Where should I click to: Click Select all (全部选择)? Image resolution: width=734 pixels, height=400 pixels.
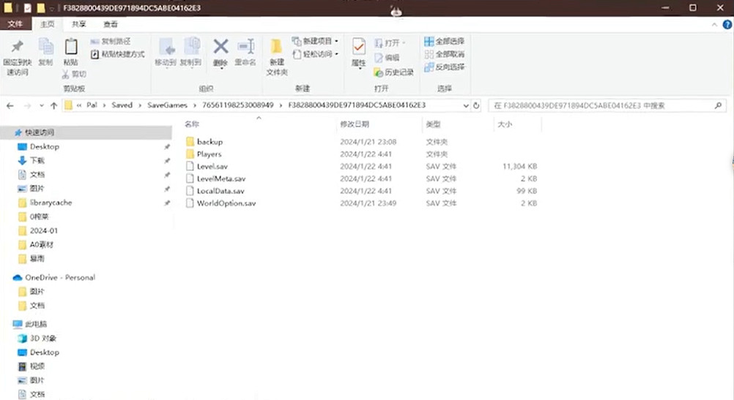[x=444, y=42]
